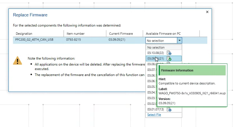Click the green-check icon beside firmware 03.09.05(21)
Image resolution: width=234 pixels, height=127 pixels.
point(169,58)
